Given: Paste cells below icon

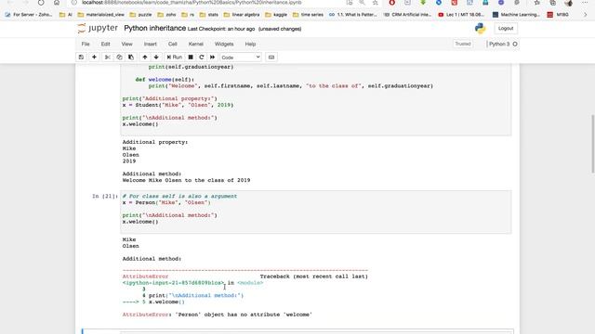Looking at the screenshot, I should (131, 58).
